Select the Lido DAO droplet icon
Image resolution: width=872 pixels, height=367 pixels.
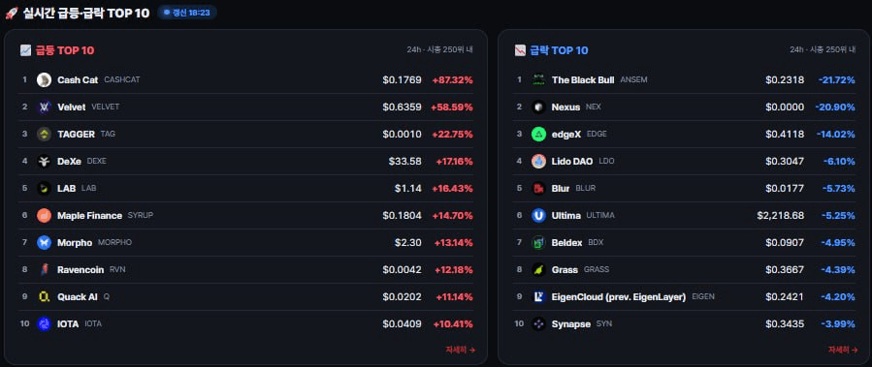coord(538,162)
